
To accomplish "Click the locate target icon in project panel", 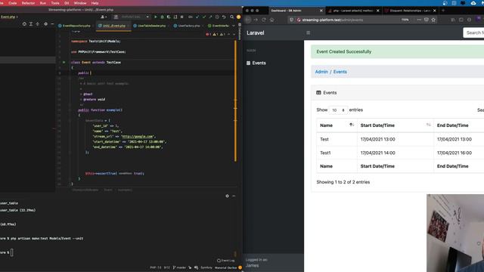I will (x=24, y=23).
